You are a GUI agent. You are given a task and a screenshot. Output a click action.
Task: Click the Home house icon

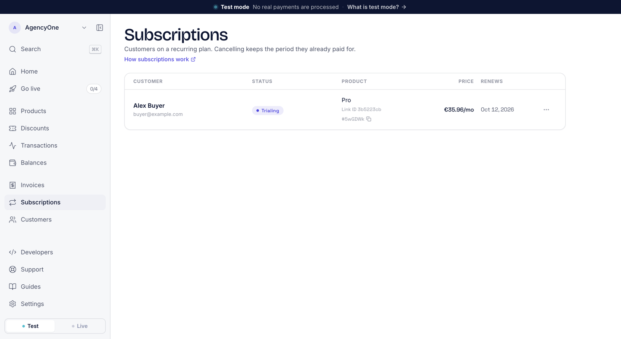click(13, 72)
